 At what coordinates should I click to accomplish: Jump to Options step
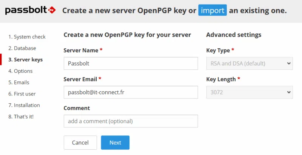(x=20, y=71)
